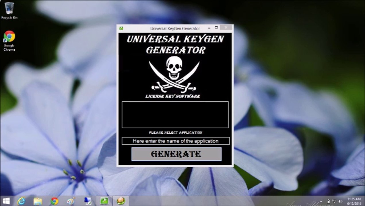Screen dimensions: 365x206
Task: Open the network tray icon
Action: click(334, 201)
